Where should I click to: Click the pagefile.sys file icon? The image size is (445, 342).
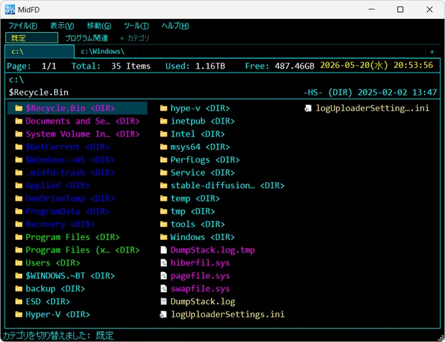164,276
